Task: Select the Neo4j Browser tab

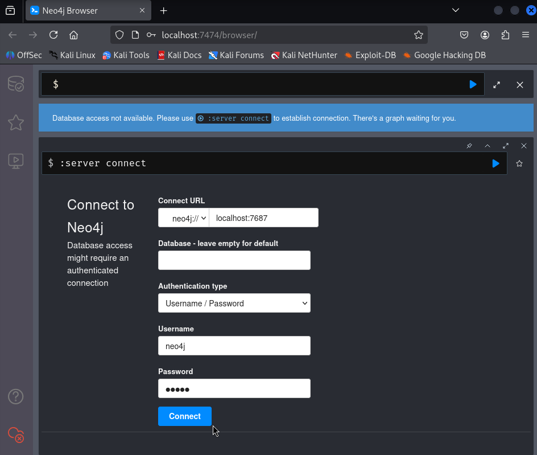Action: pos(88,11)
